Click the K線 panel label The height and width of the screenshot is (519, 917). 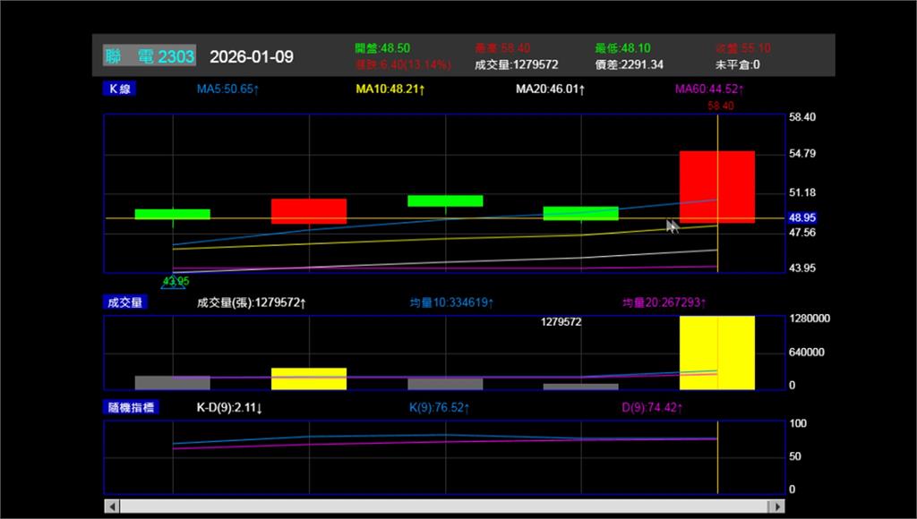pos(120,89)
